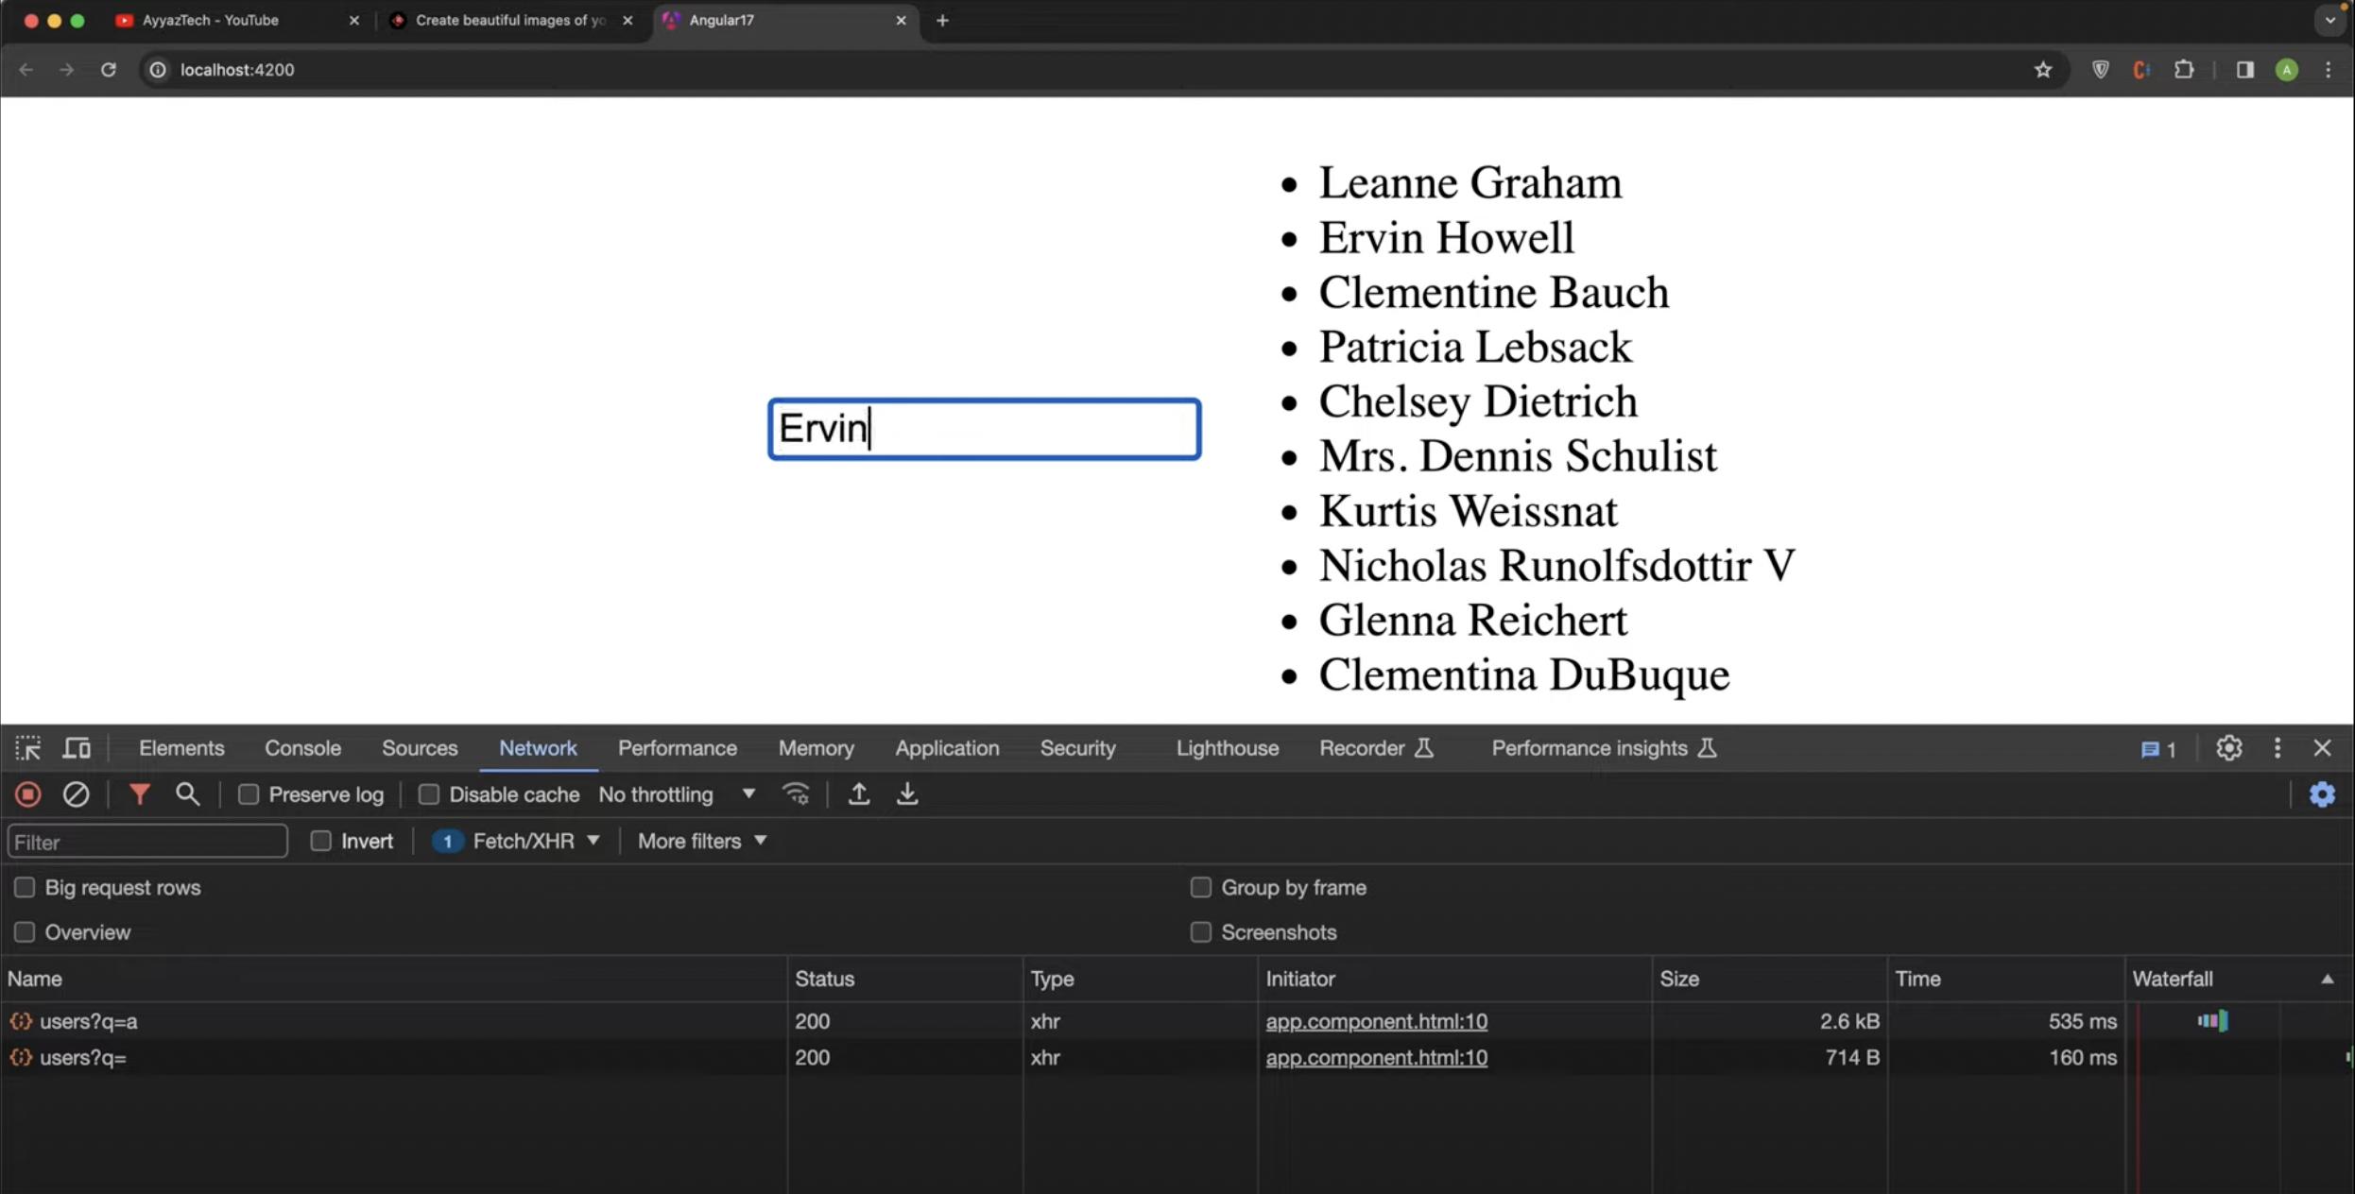Clear the network log
Screen dimensions: 2355x1194
pos(76,794)
